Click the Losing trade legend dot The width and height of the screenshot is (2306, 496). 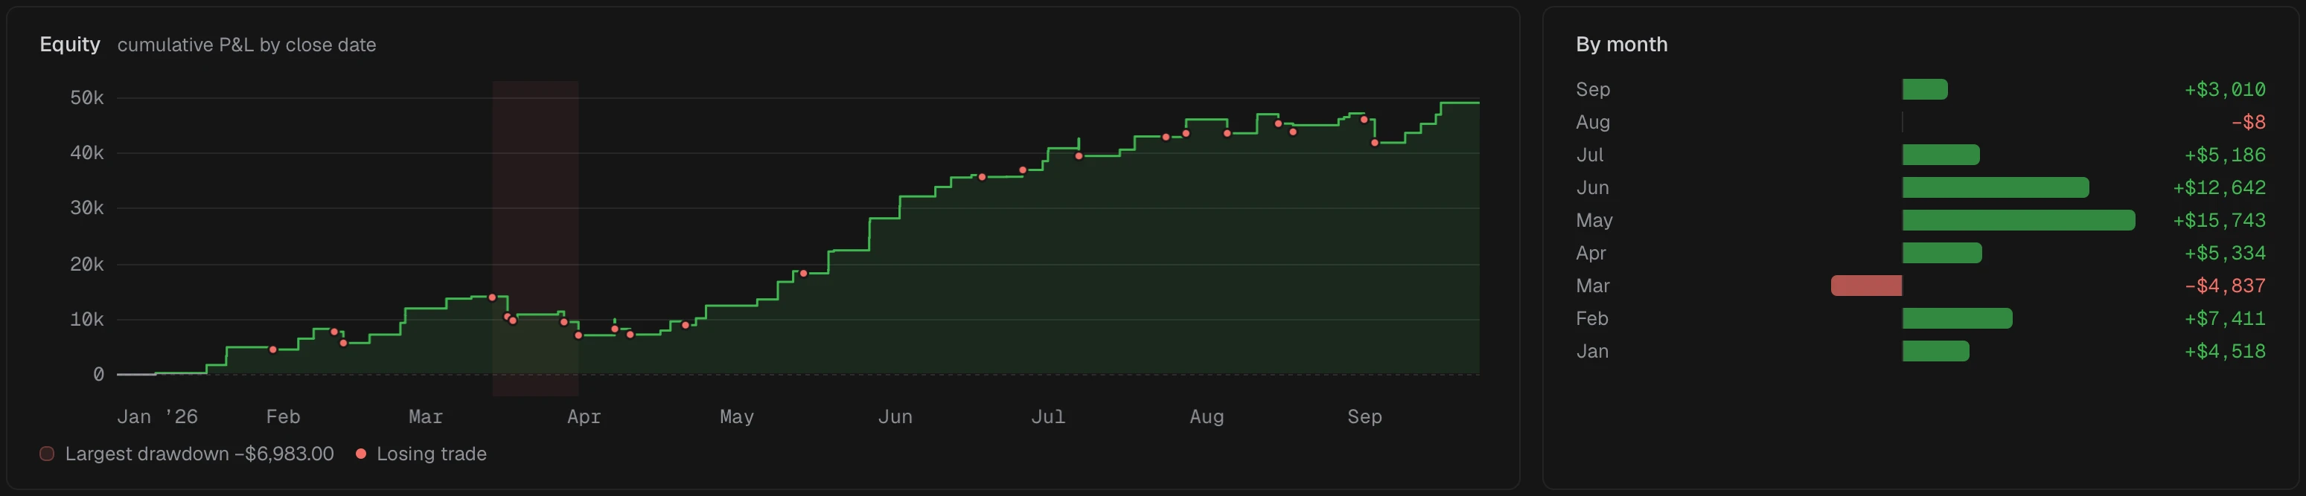pyautogui.click(x=361, y=454)
